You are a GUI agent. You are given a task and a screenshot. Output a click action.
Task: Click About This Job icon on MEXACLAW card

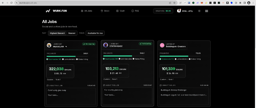tap(48, 86)
